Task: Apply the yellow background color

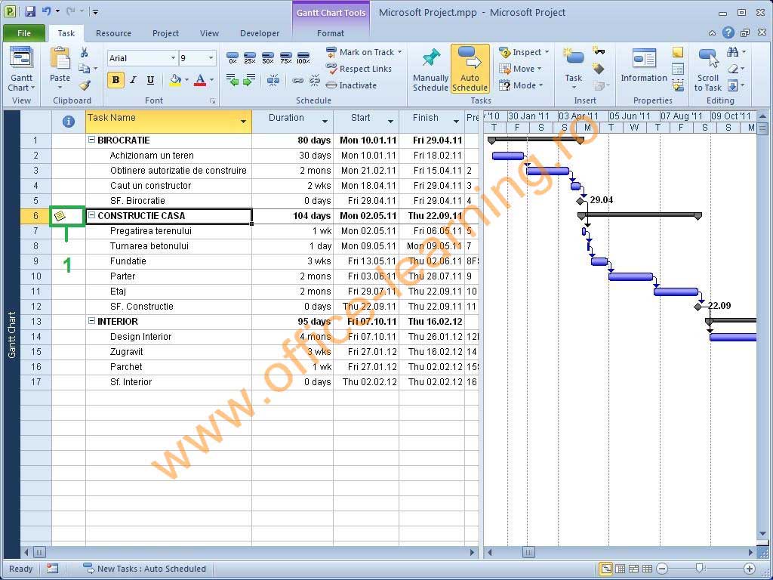Action: (175, 80)
